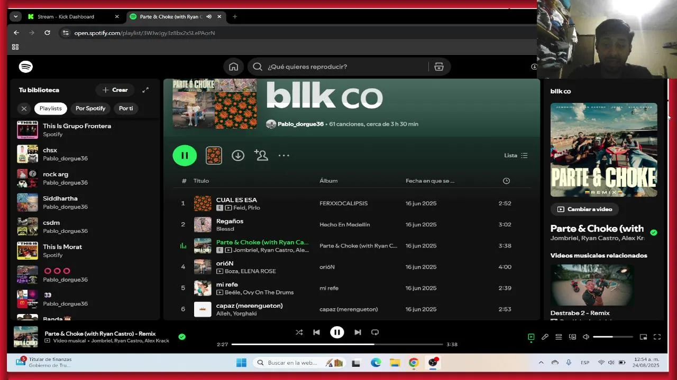
Task: Open the Spotify home icon
Action: coord(233,66)
